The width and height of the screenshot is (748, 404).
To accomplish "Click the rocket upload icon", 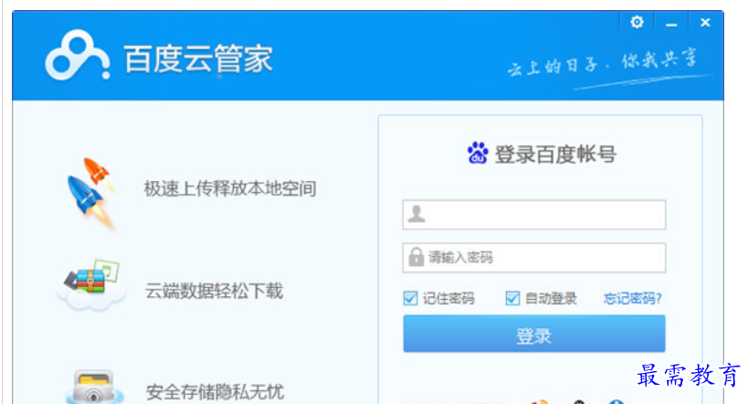I will point(92,194).
